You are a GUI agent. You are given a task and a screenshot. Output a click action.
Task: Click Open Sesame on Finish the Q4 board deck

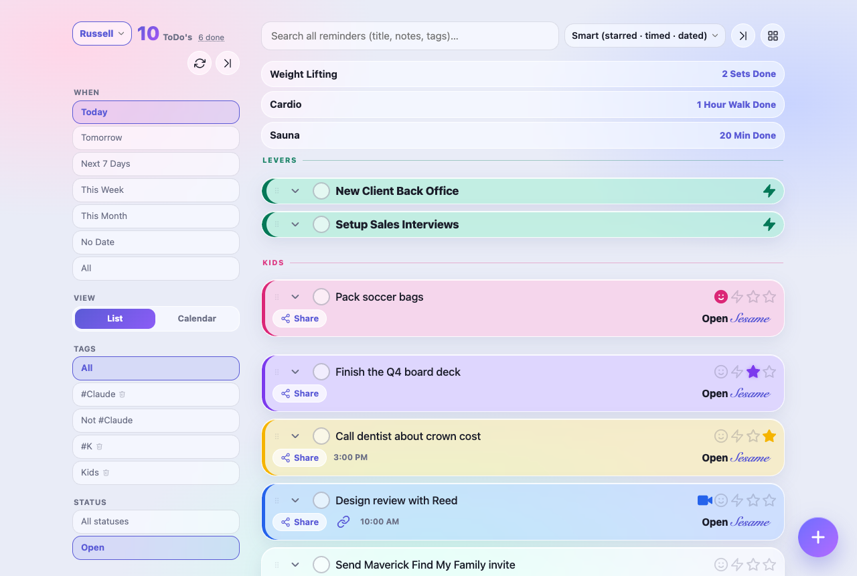click(736, 393)
